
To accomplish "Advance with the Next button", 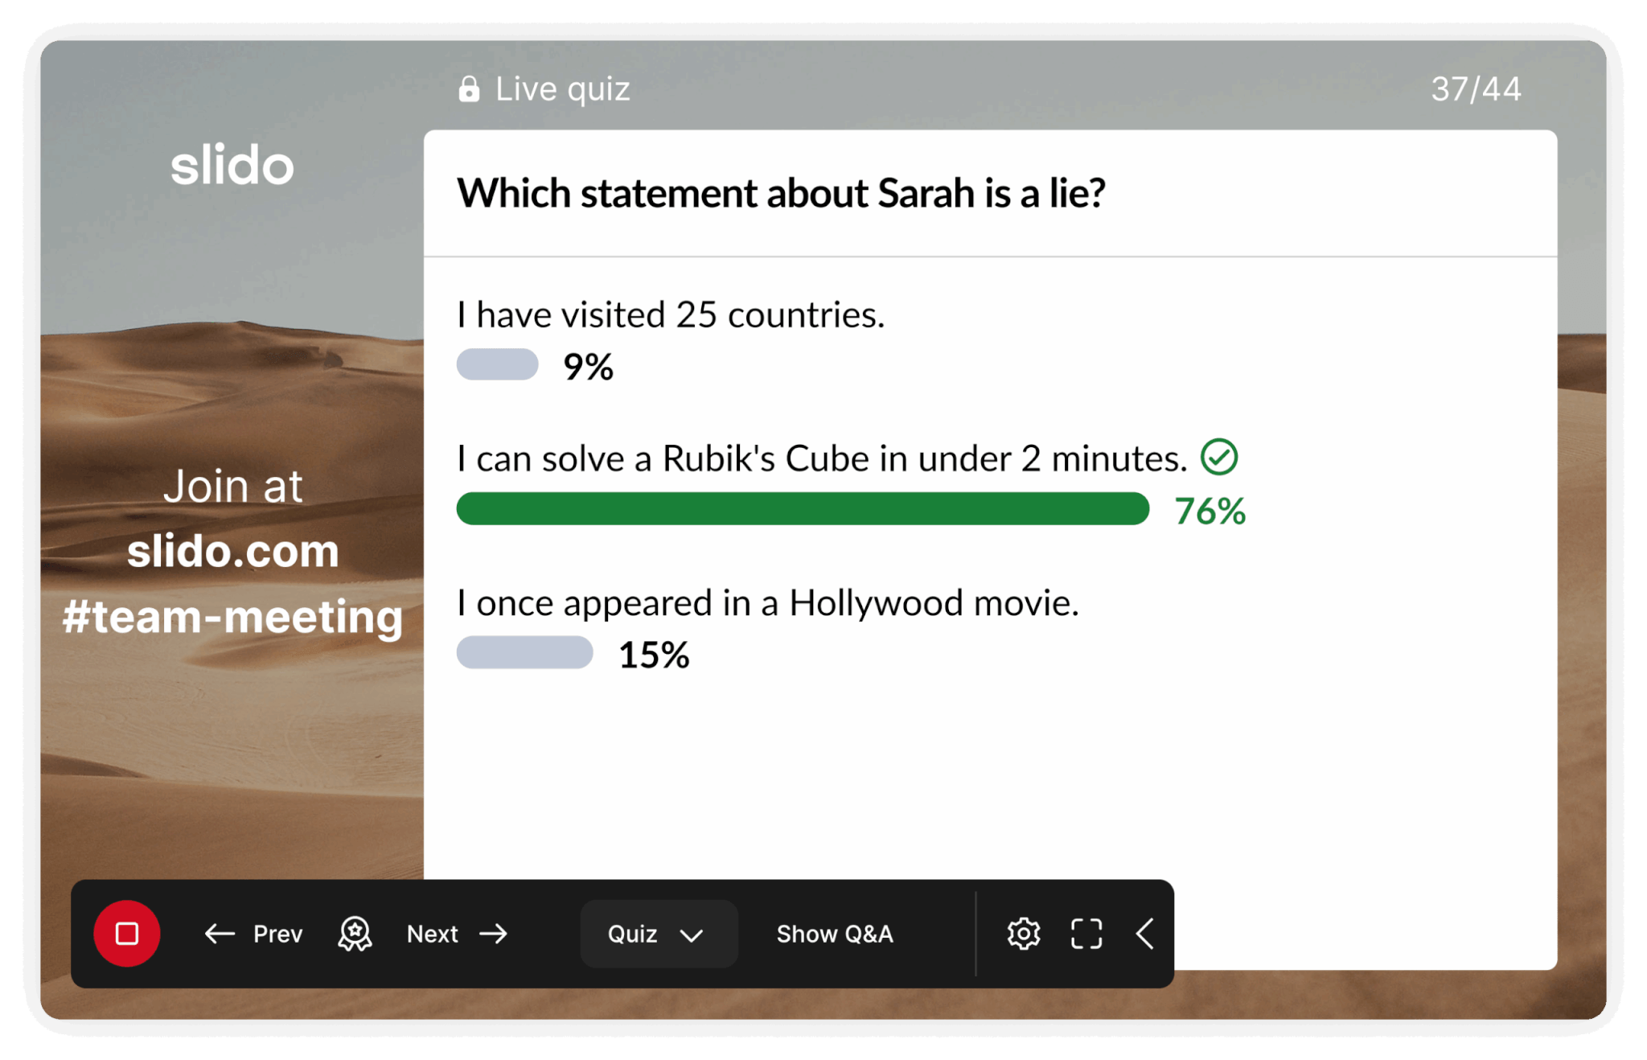I will 457,934.
